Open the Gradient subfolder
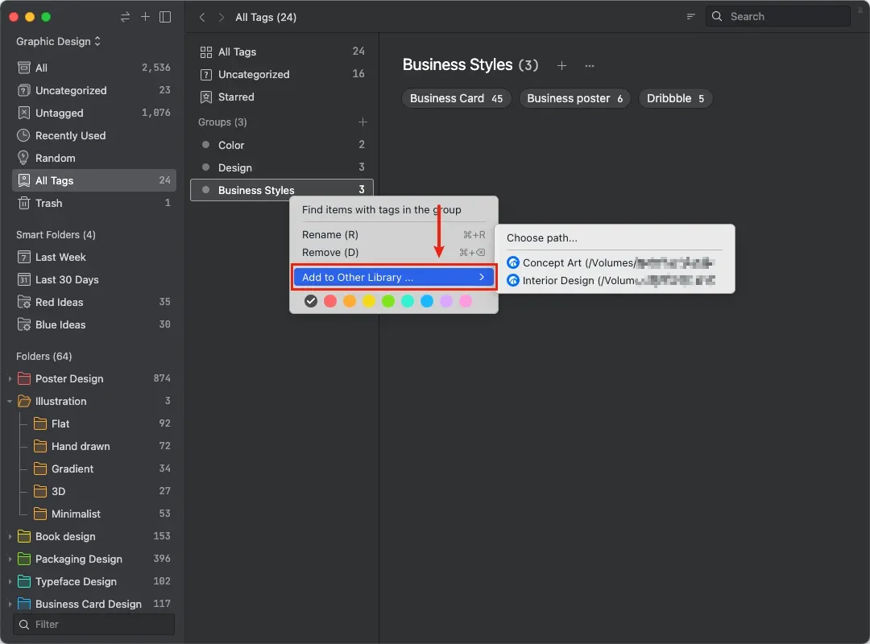Viewport: 870px width, 644px height. coord(93,469)
